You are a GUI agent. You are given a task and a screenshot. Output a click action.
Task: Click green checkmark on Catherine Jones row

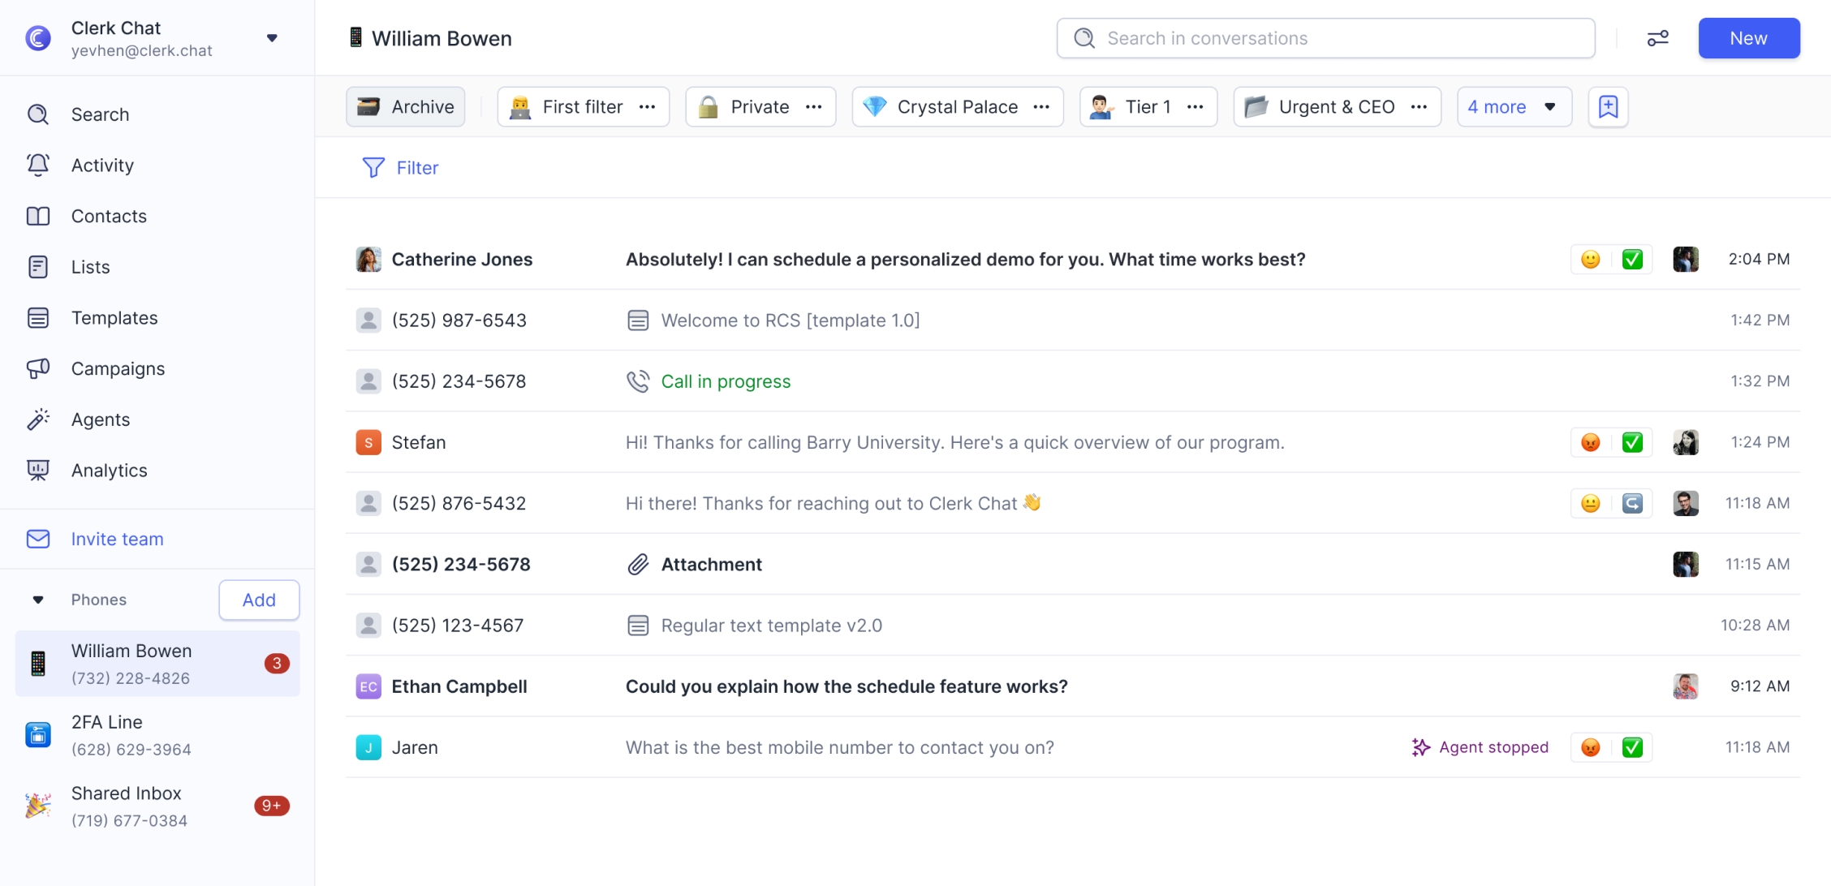pyautogui.click(x=1632, y=259)
